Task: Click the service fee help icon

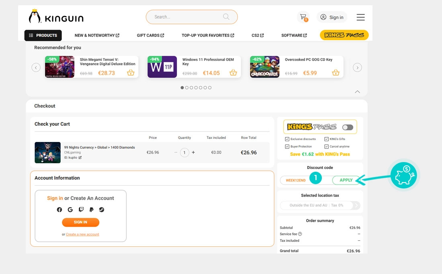Action: coord(300,234)
